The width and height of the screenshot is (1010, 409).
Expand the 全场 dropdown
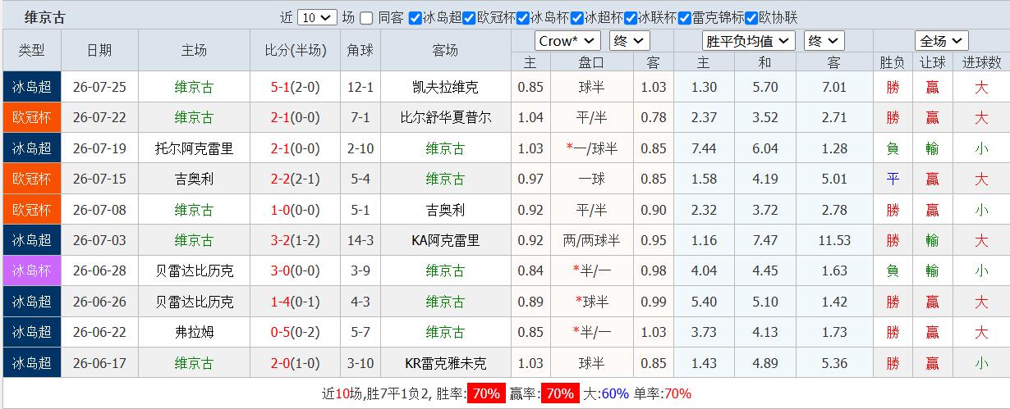click(x=942, y=41)
